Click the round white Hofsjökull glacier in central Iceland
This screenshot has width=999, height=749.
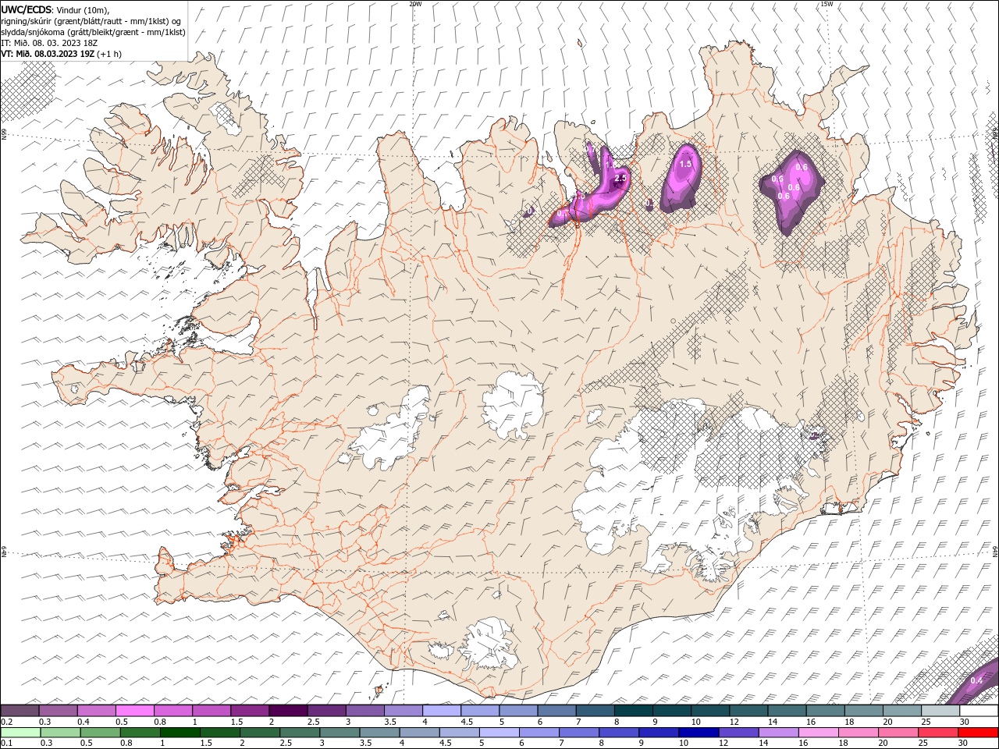coord(513,404)
